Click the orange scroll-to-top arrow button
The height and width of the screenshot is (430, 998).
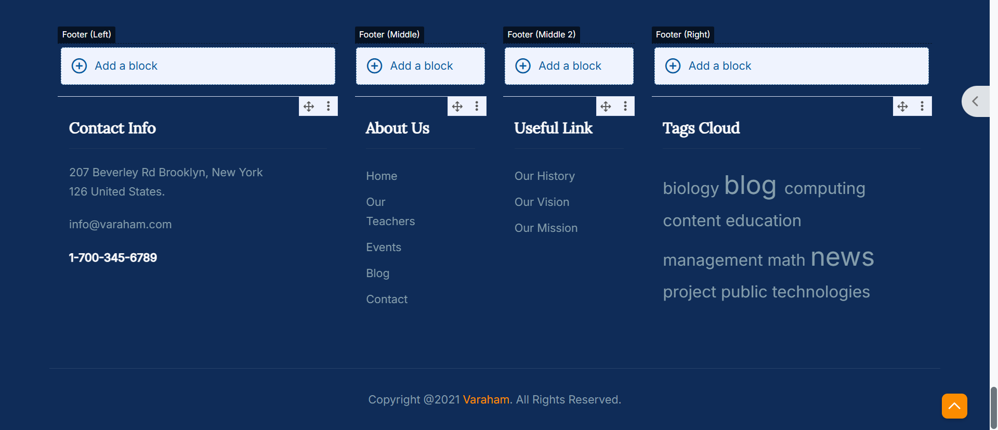point(954,406)
